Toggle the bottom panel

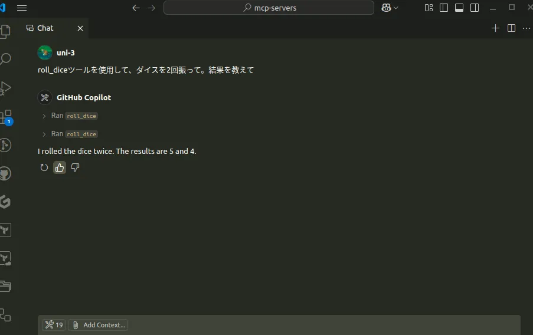pyautogui.click(x=459, y=8)
